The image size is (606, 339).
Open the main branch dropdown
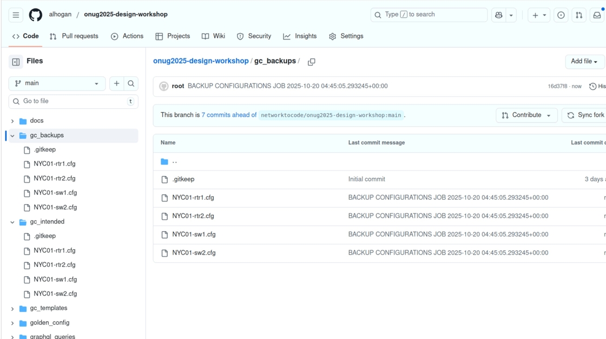point(57,83)
